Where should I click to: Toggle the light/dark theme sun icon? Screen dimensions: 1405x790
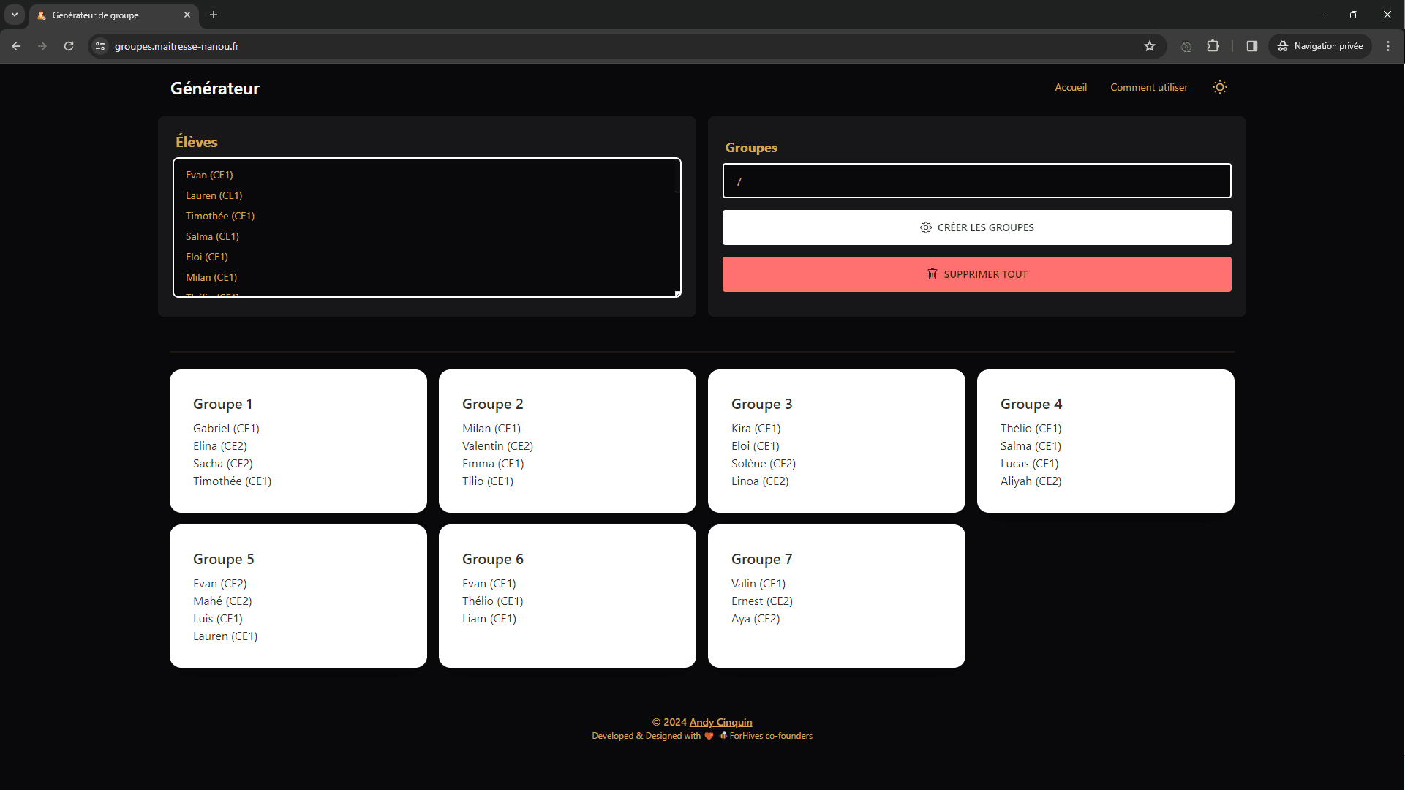click(x=1219, y=87)
